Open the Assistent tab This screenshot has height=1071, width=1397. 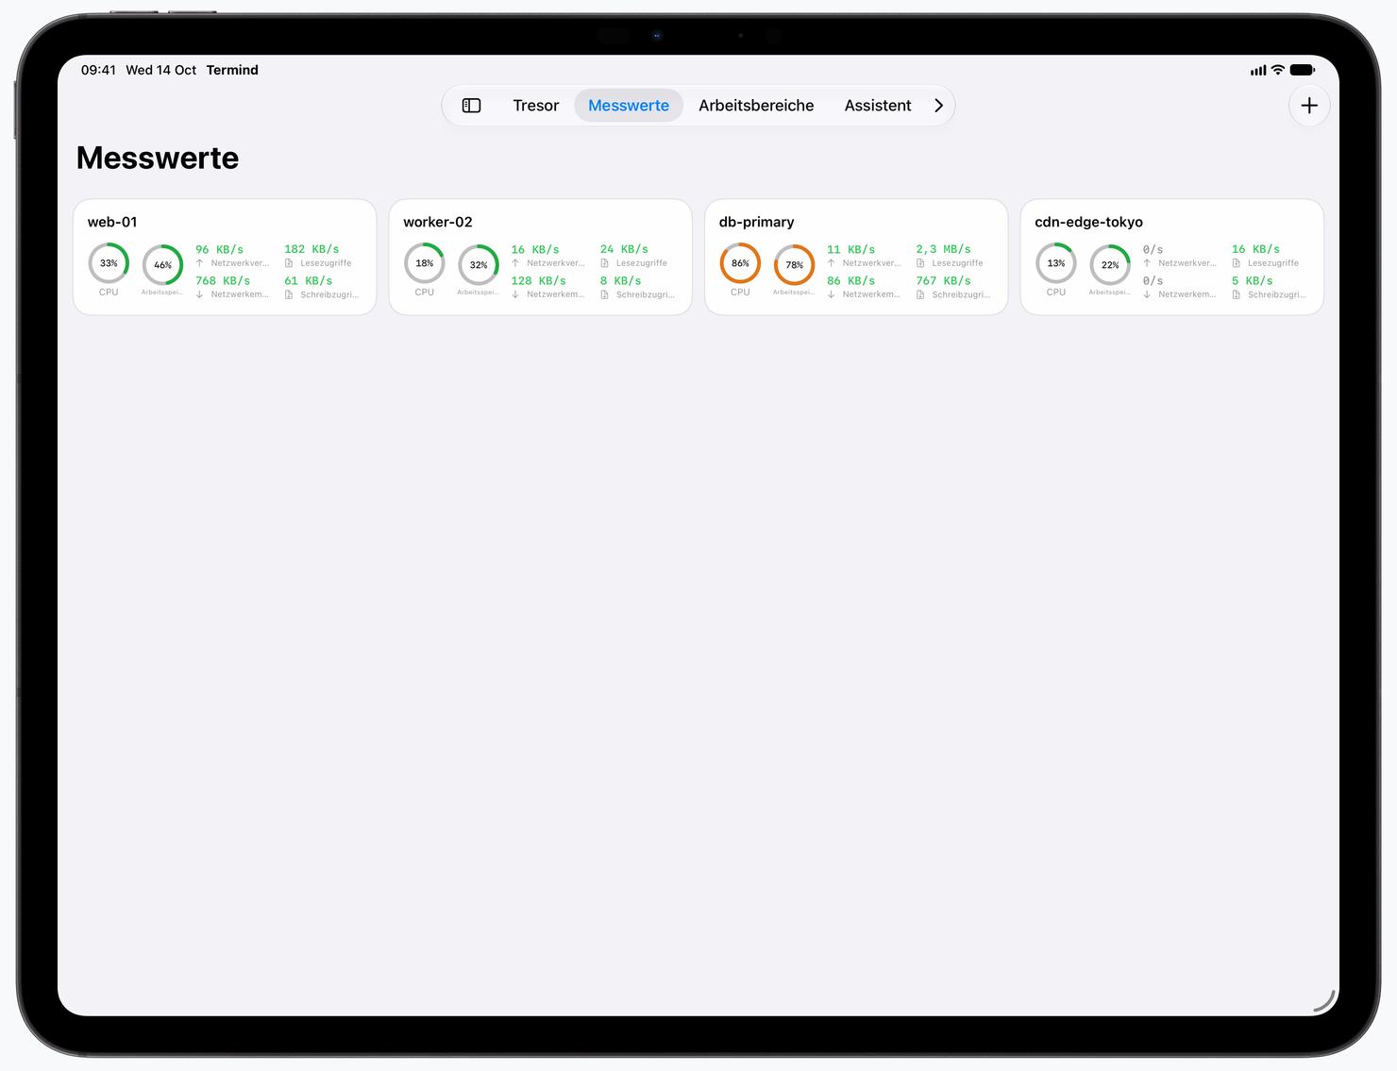878,106
